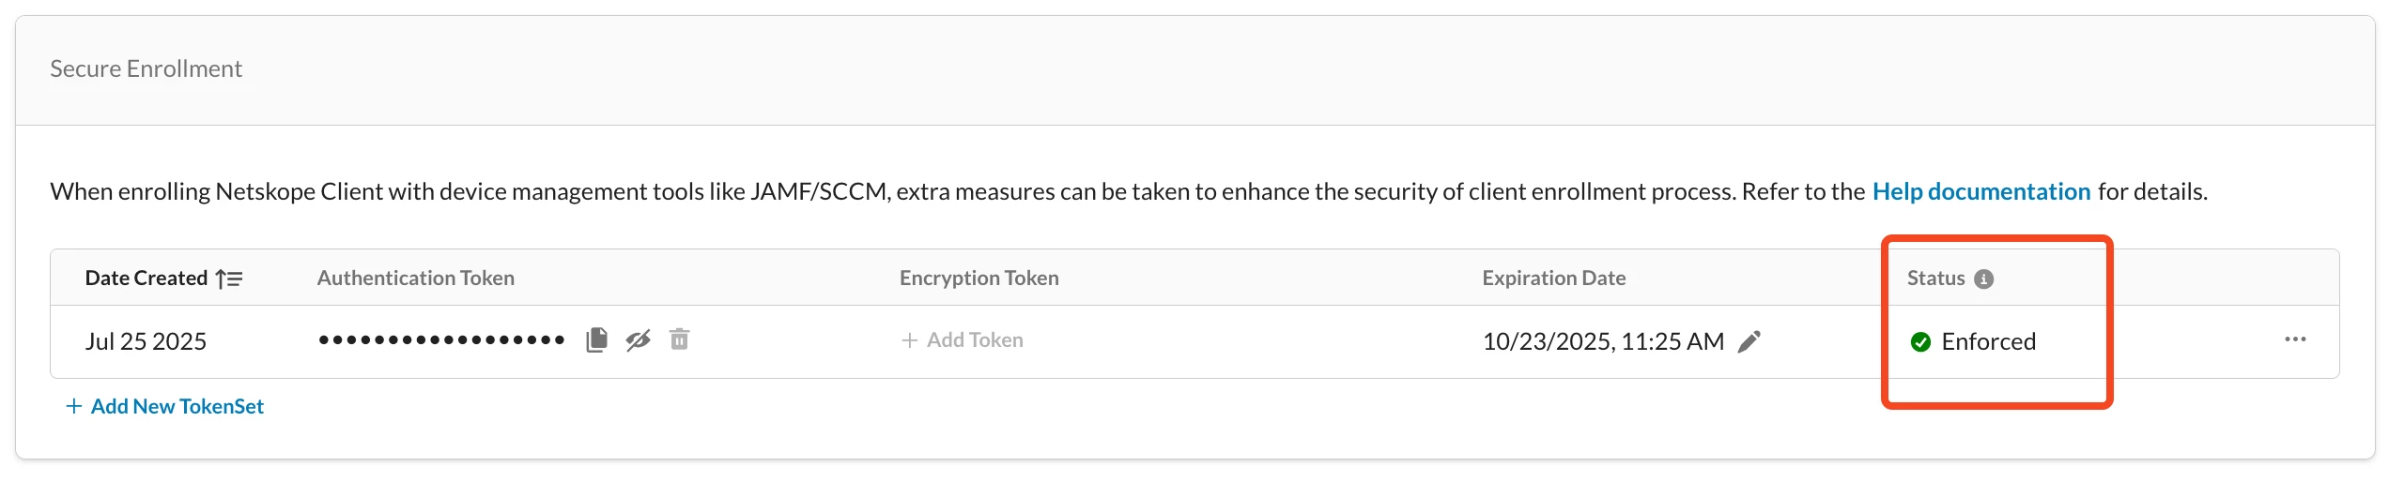
Task: Click the Status column header label
Action: point(1936,278)
